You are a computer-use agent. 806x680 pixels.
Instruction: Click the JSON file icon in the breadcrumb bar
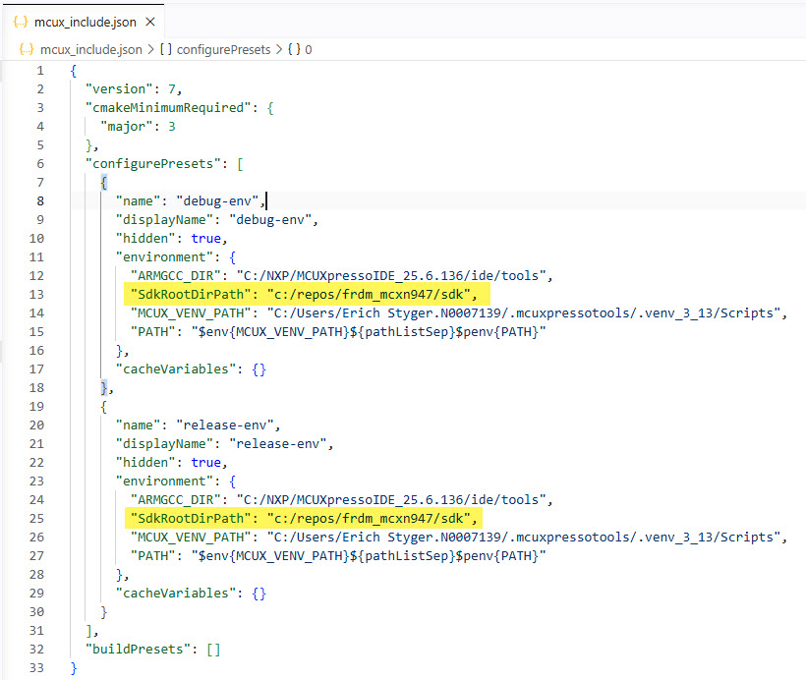[27, 49]
